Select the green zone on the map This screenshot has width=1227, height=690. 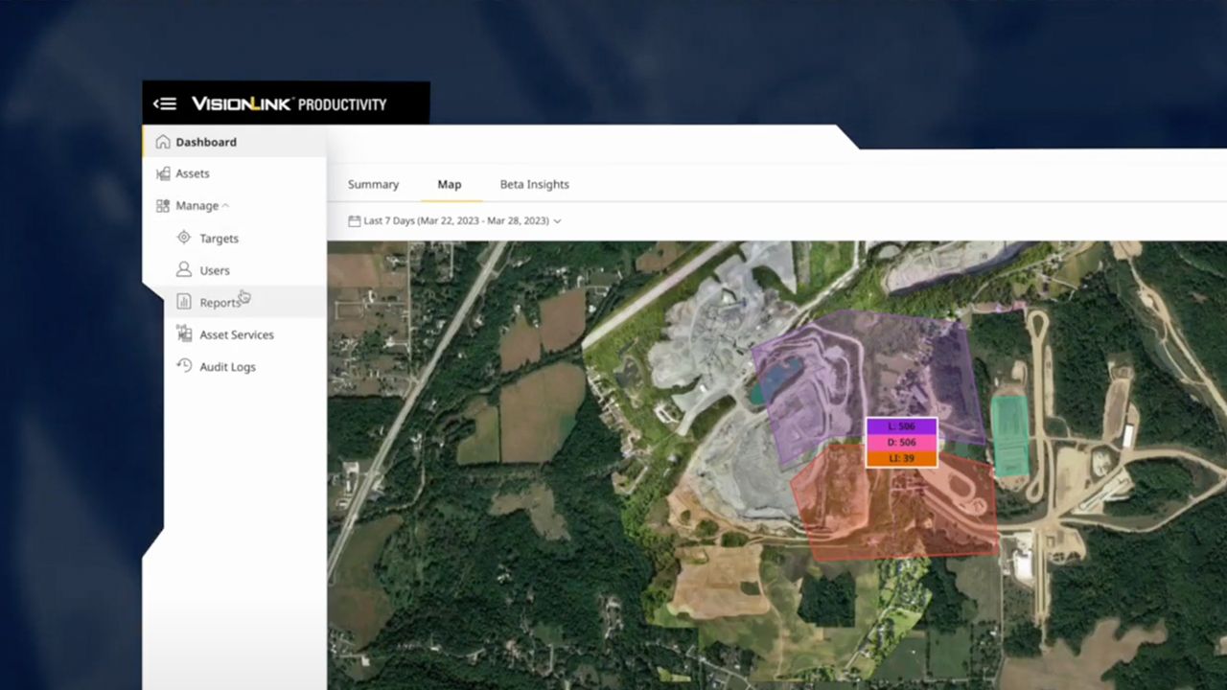pyautogui.click(x=1009, y=436)
